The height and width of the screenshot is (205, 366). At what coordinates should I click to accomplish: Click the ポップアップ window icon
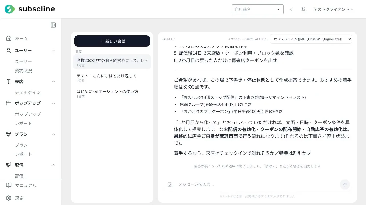pos(9,103)
